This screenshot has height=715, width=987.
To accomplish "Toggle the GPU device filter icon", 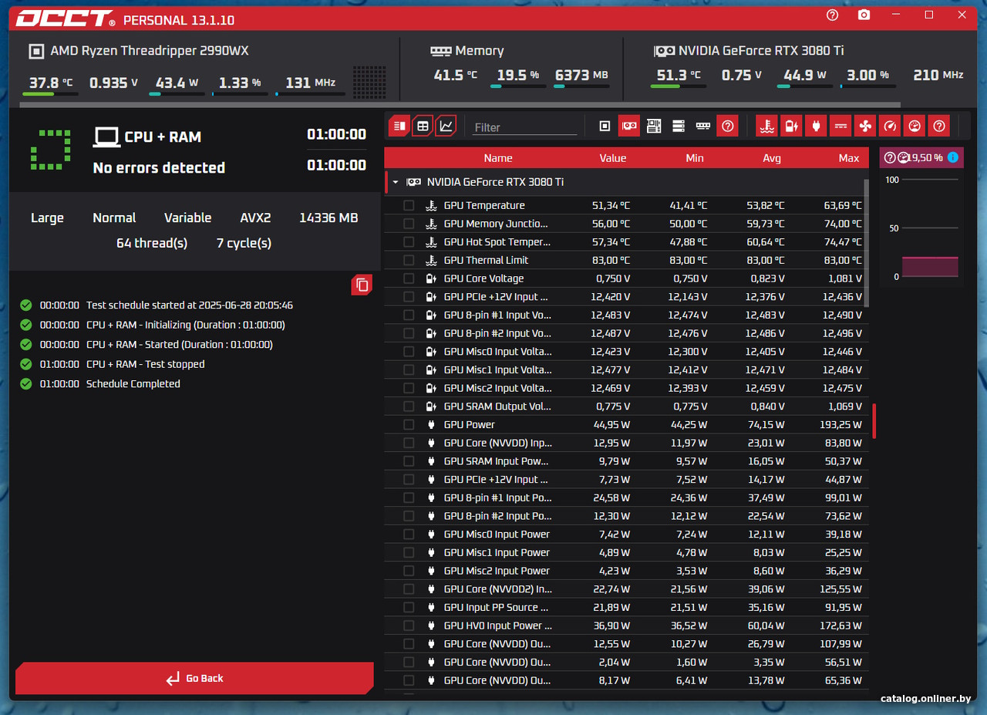I will pyautogui.click(x=629, y=126).
